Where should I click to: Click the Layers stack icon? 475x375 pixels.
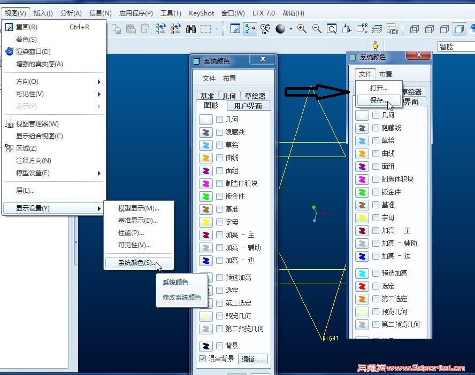(377, 29)
